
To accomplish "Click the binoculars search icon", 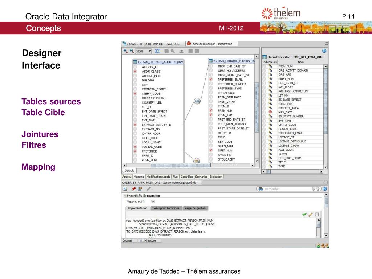I will point(260,189).
